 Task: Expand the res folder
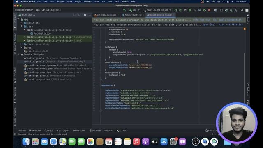click(21, 48)
